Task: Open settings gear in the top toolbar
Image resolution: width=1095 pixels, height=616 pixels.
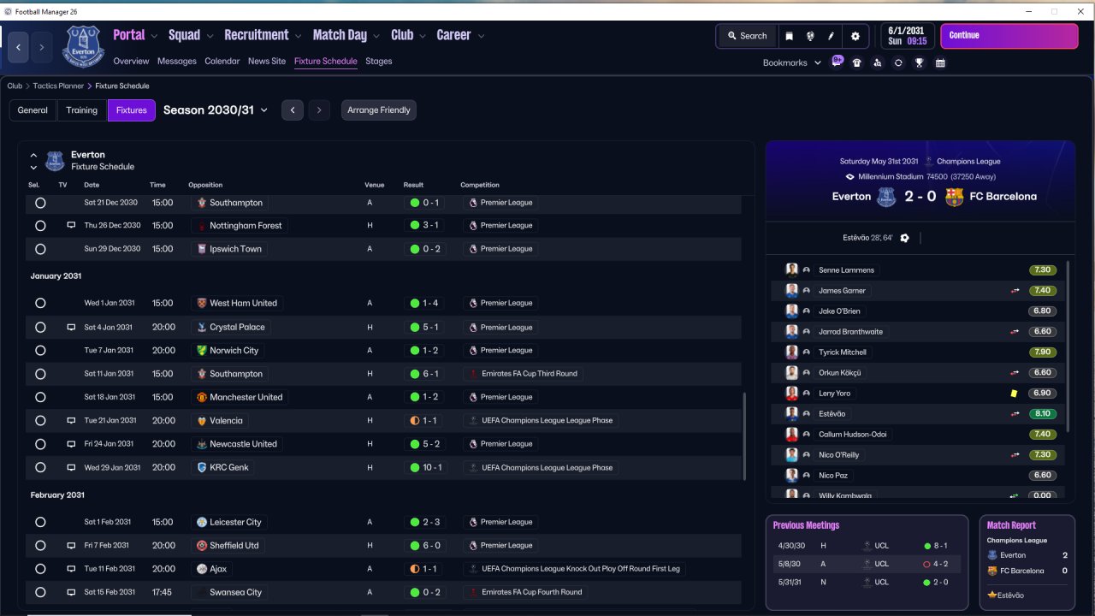Action: (x=855, y=36)
